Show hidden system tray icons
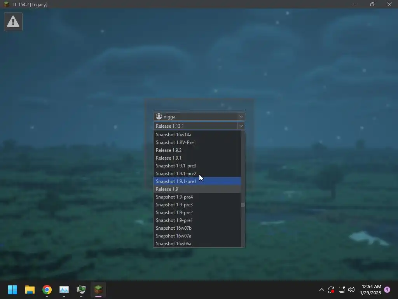Viewport: 398px width, 299px height. (x=321, y=290)
